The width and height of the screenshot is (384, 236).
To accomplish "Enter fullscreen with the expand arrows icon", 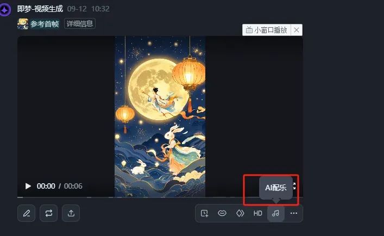I will coord(294,186).
